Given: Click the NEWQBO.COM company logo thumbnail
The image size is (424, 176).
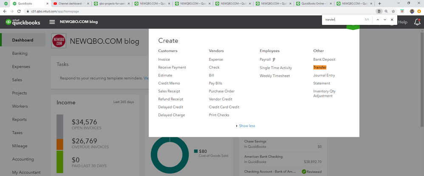Looking at the screenshot, I should (x=58, y=41).
